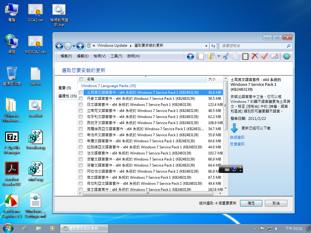Click the Properties card toolbar icon
The image size is (311, 233).
[x=274, y=56]
